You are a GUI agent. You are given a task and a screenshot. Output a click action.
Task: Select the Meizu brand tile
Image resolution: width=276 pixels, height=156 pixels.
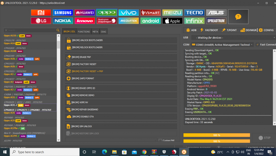173,13
